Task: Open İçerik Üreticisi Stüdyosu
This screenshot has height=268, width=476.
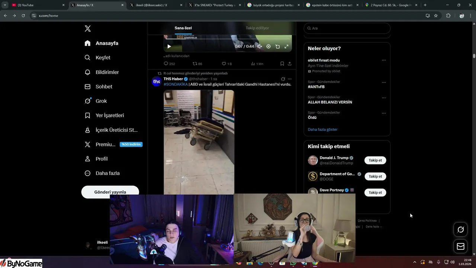Action: (111, 130)
